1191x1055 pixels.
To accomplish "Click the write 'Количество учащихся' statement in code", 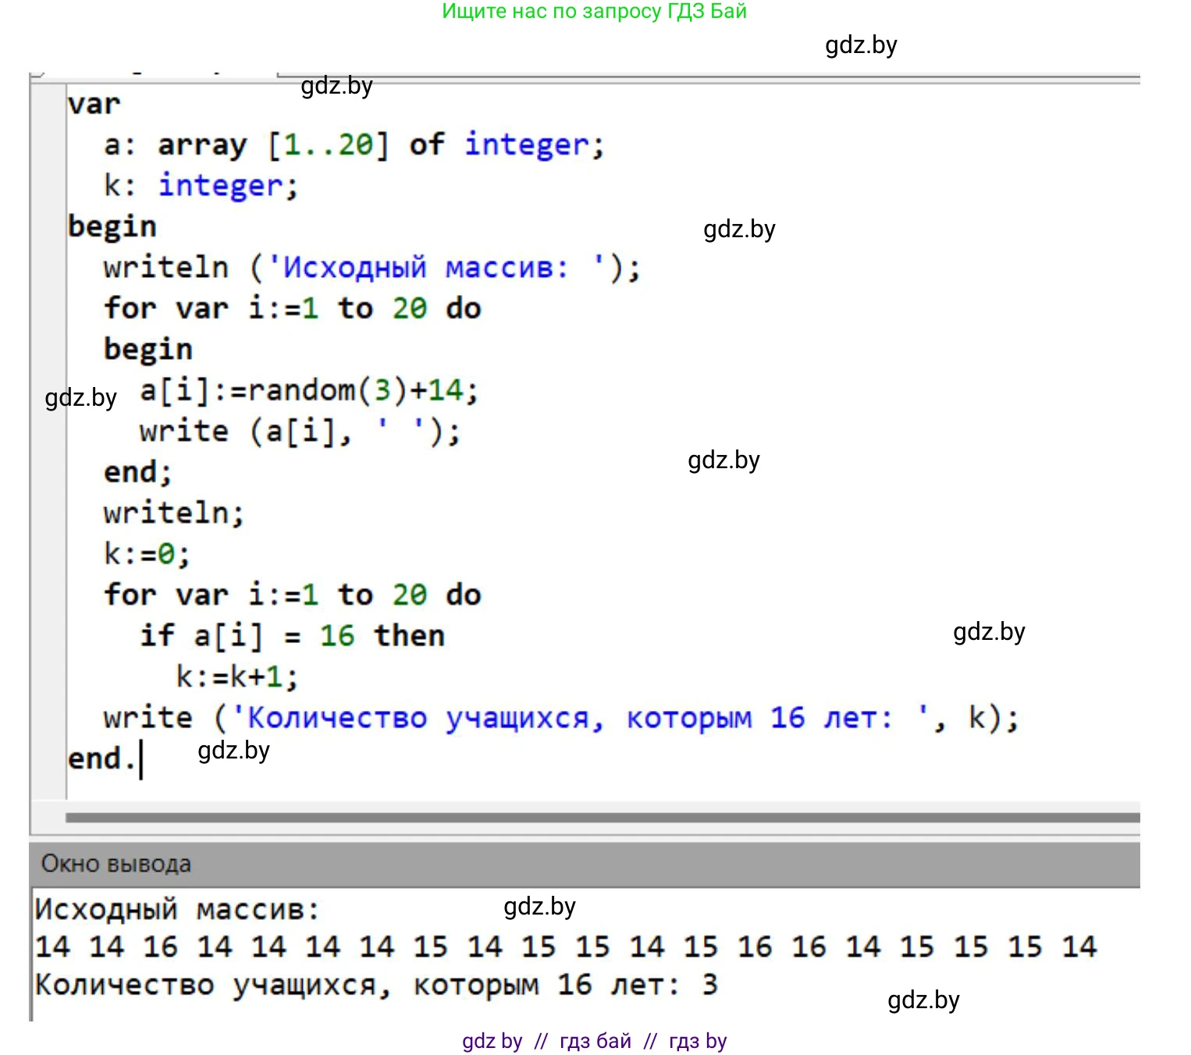I will [560, 718].
